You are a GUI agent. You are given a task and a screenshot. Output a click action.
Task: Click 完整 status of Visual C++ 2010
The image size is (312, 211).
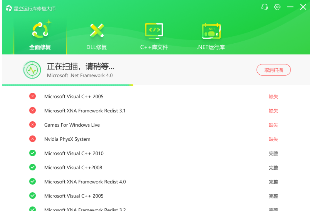tap(273, 153)
